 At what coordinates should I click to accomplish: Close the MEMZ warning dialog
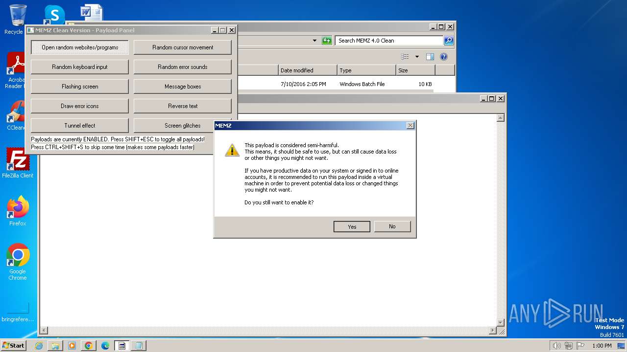tap(410, 126)
